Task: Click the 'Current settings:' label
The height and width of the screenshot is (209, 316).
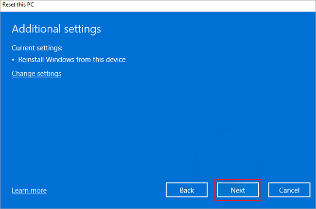Action: click(37, 48)
